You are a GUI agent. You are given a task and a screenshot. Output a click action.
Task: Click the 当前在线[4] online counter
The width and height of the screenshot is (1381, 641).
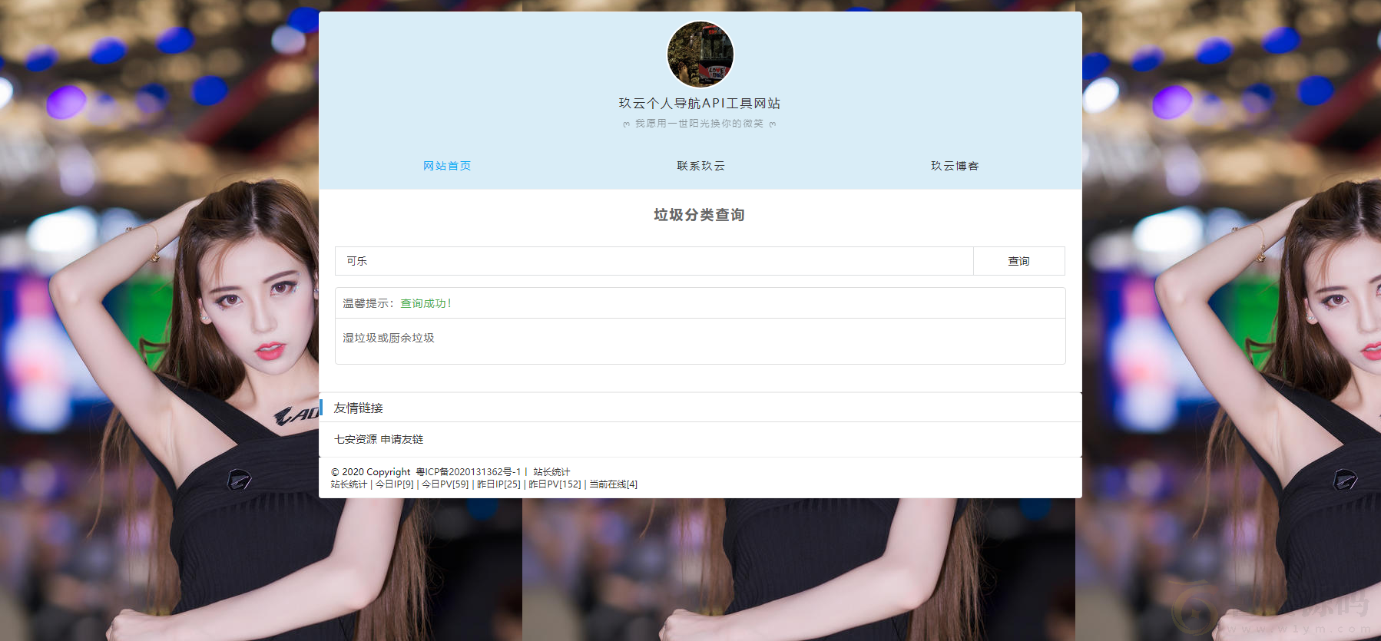(613, 484)
